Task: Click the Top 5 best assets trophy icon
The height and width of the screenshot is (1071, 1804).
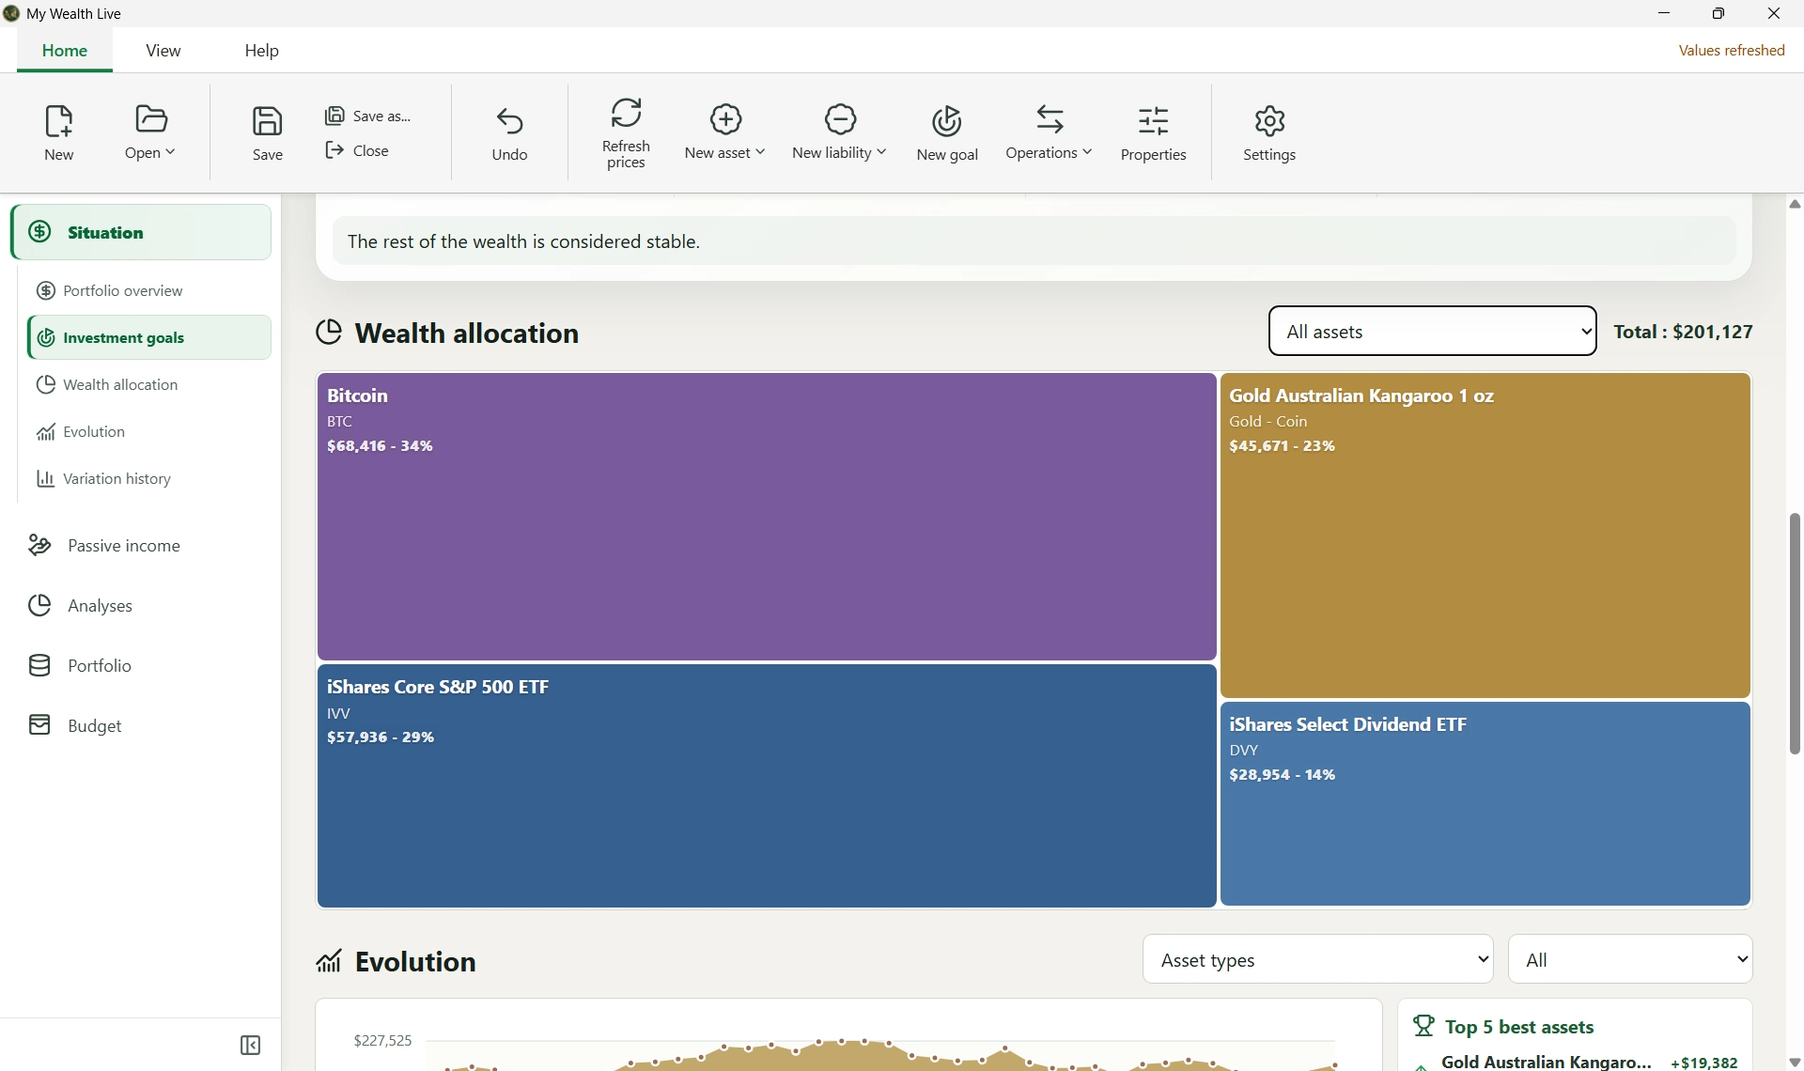Action: click(1424, 1026)
